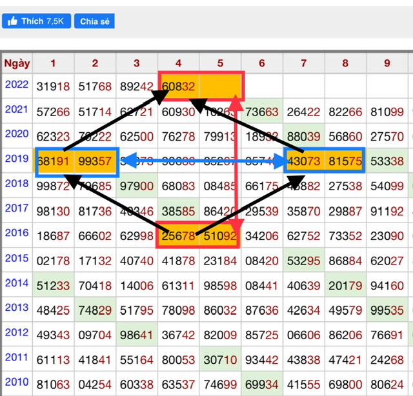Click the green cell 51233 in 2014 row
This screenshot has height=396, width=413.
point(54,286)
